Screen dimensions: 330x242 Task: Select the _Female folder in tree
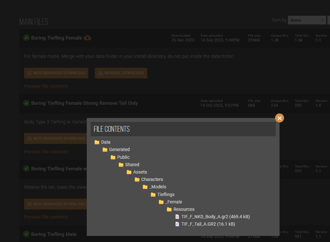click(x=174, y=202)
